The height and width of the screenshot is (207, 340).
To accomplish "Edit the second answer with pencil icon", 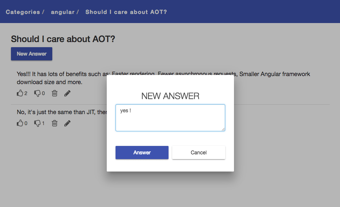I will pos(67,123).
